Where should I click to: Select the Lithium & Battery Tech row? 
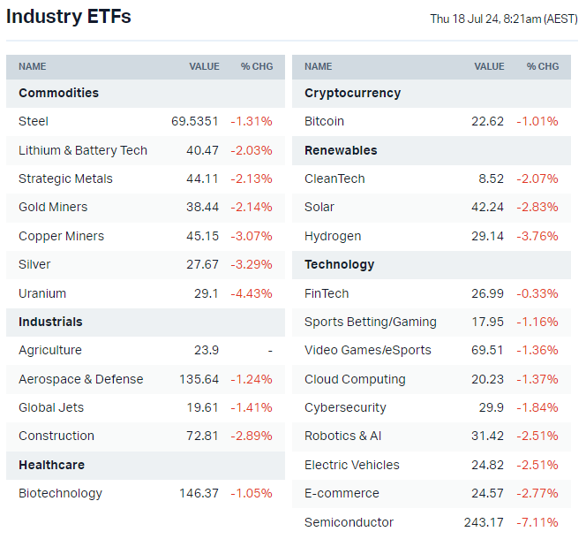tap(83, 150)
